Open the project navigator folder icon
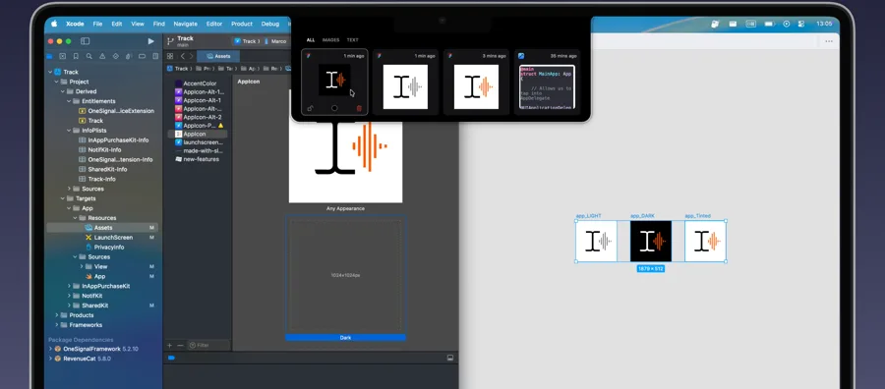Viewport: 885px width, 389px height. 50,56
